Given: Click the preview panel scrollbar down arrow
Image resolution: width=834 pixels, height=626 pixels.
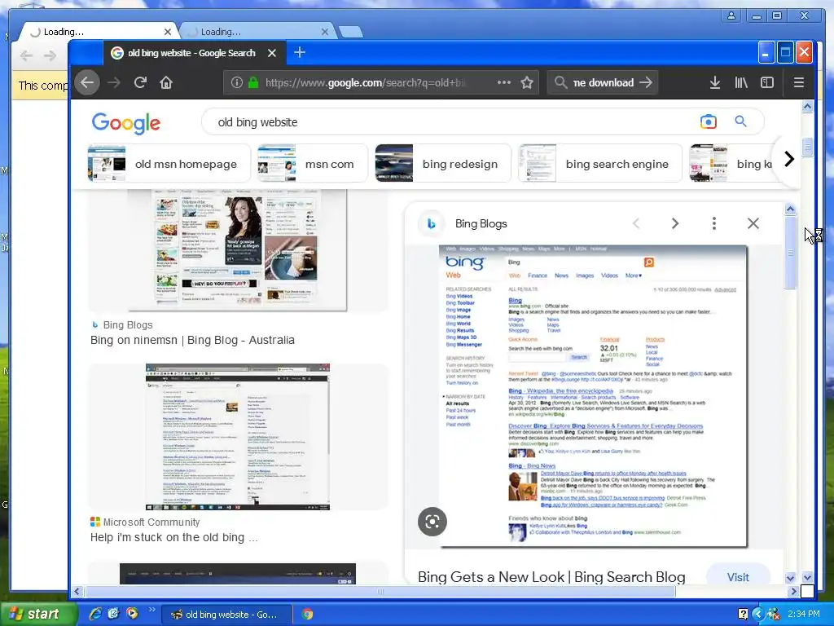Looking at the screenshot, I should (790, 578).
